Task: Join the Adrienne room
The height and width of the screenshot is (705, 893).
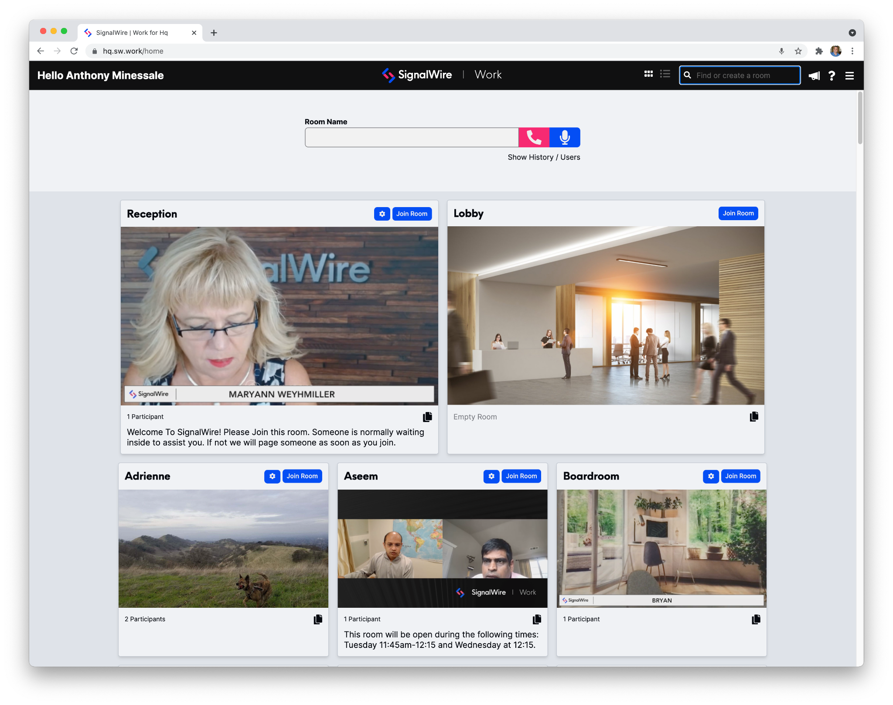Action: pos(302,476)
